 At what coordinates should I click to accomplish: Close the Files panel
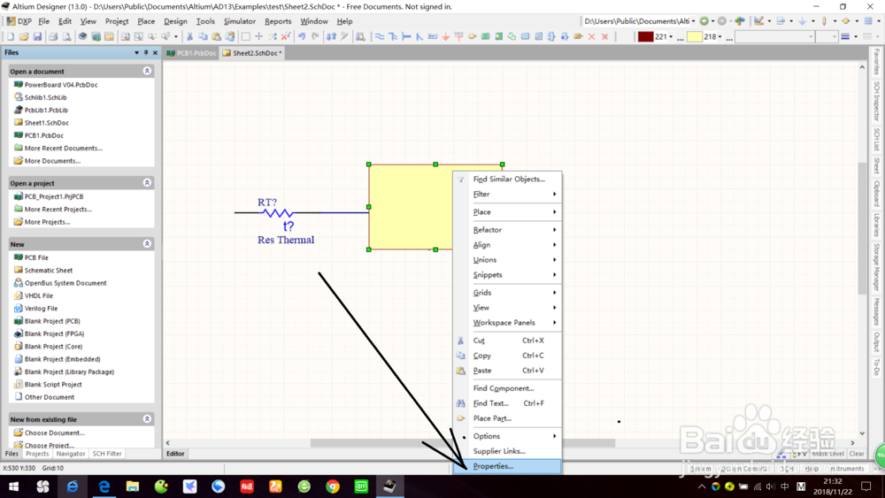pyautogui.click(x=155, y=52)
